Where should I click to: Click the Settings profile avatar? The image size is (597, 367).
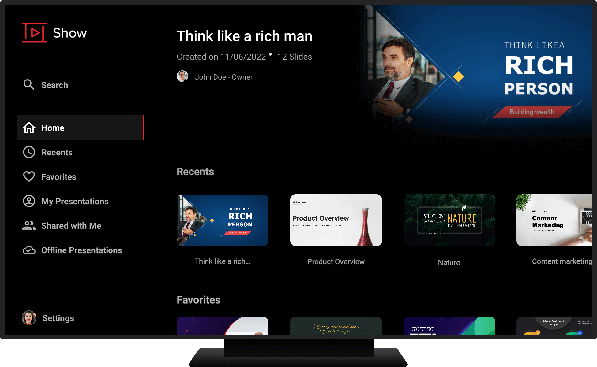click(x=29, y=318)
